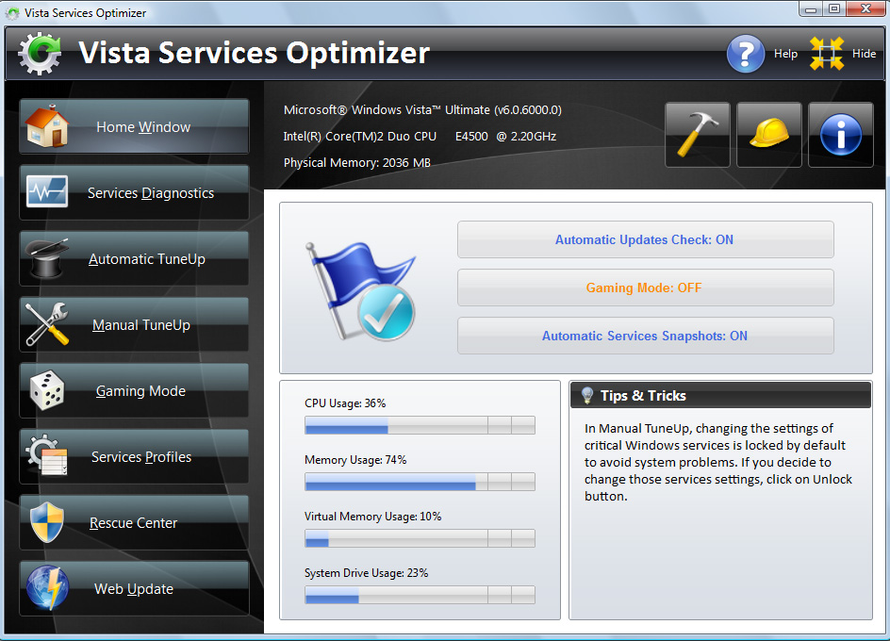Image resolution: width=890 pixels, height=641 pixels.
Task: Click the tip text about Manual TuneUp
Action: 718,462
